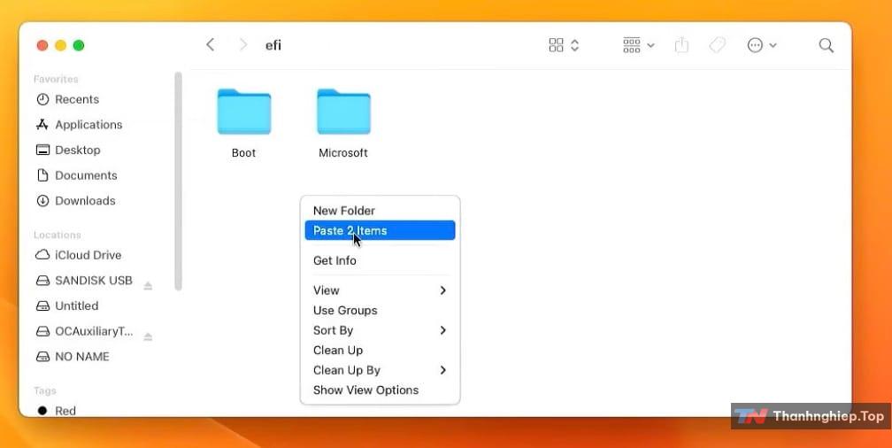
Task: Click the Untitled drive icon
Action: (x=42, y=306)
